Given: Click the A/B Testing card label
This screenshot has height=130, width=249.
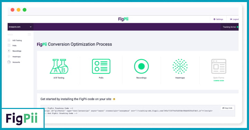Looking at the screenshot, I should [x=59, y=78].
